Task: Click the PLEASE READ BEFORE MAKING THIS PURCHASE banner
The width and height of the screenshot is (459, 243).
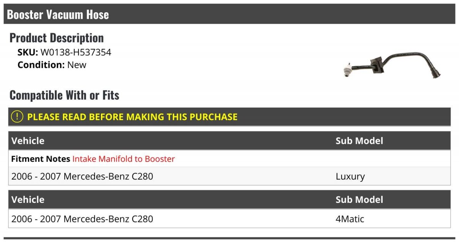Action: point(229,117)
